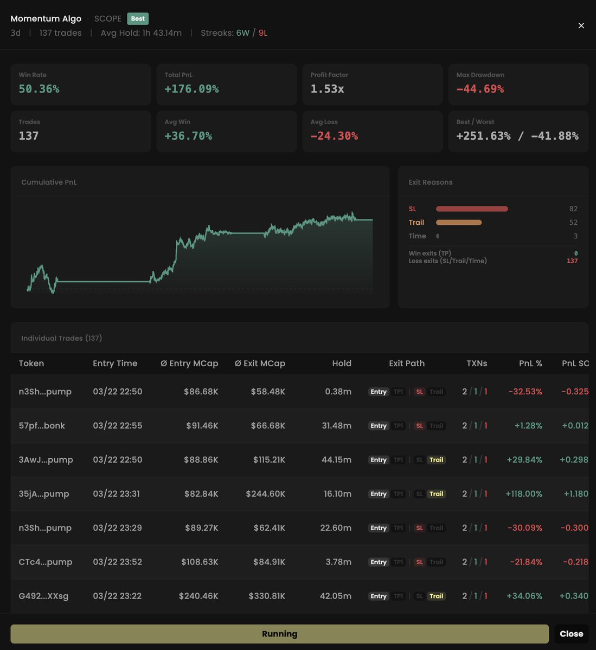Select the Win Rate 50.36% card

81,84
